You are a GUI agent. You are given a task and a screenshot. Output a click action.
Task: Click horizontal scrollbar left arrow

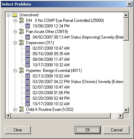point(8,115)
